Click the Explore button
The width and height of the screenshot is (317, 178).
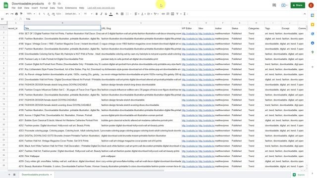click(x=299, y=175)
